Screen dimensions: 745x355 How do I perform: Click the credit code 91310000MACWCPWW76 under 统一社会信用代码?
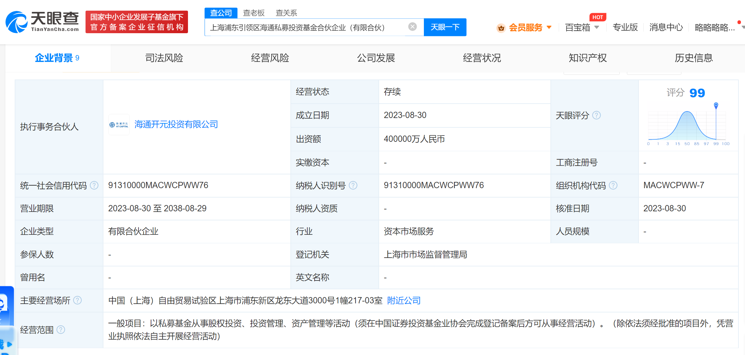(x=158, y=185)
